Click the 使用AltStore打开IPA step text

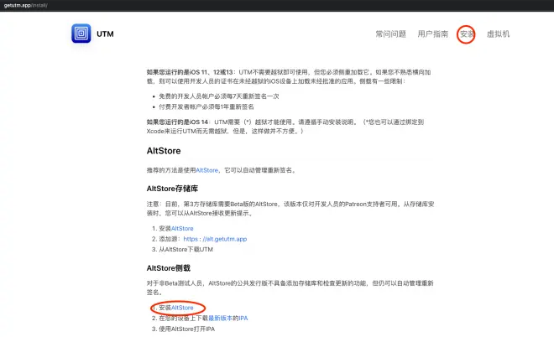187,329
